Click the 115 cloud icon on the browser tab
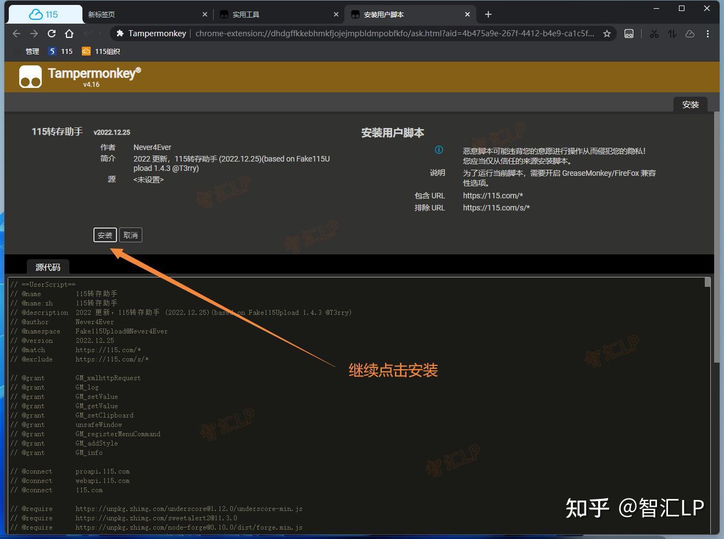This screenshot has height=539, width=724. [35, 14]
